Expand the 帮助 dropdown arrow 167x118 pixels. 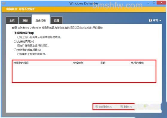(160, 20)
